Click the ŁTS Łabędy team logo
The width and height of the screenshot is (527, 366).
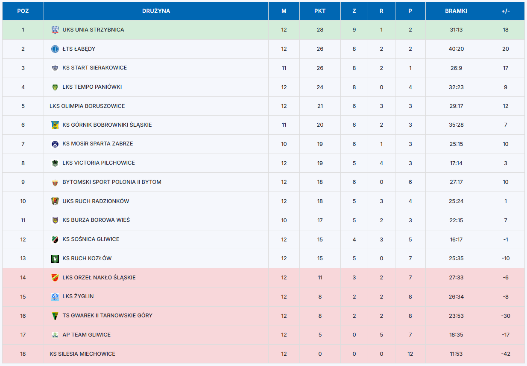[x=55, y=49]
